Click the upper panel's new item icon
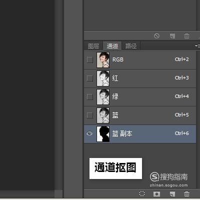 [172, 35]
